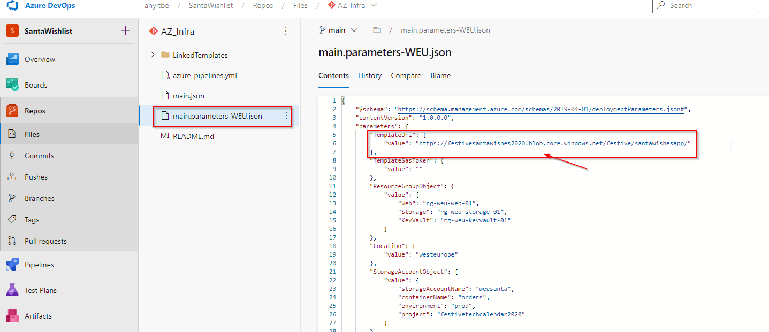Image resolution: width=769 pixels, height=332 pixels.
Task: Click the Repos icon in sidebar
Action: pos(12,111)
